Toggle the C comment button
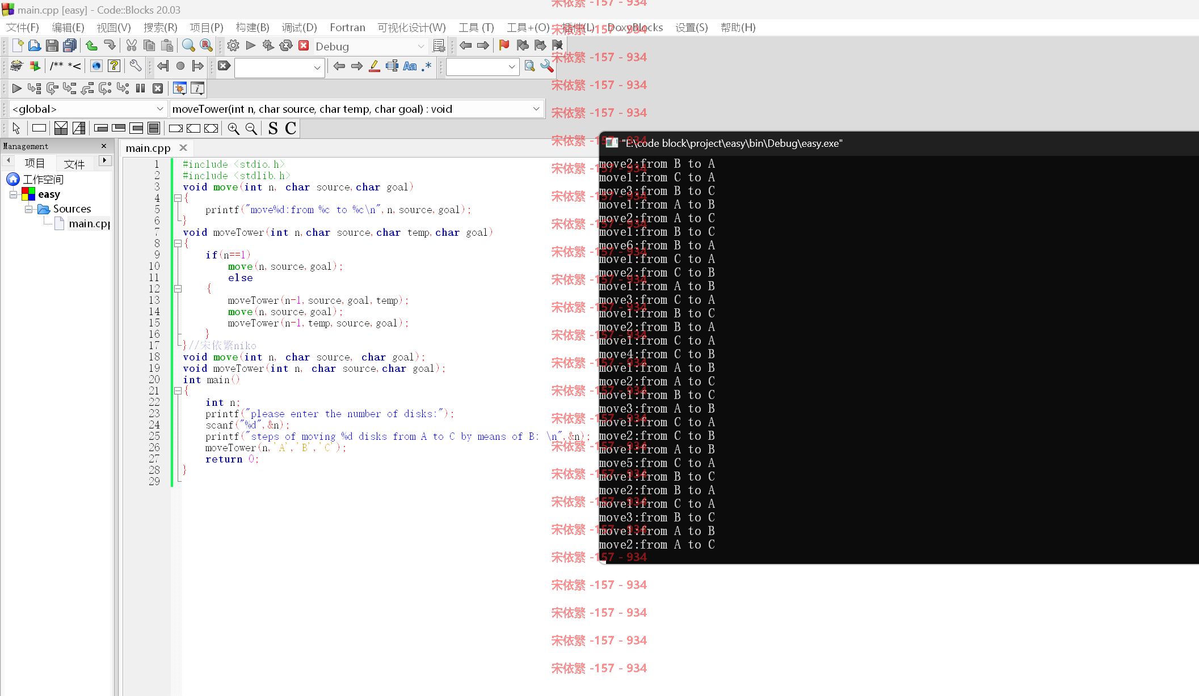The width and height of the screenshot is (1199, 696). tap(291, 129)
